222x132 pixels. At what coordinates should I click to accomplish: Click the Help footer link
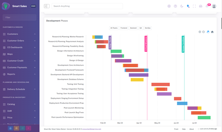(184, 129)
